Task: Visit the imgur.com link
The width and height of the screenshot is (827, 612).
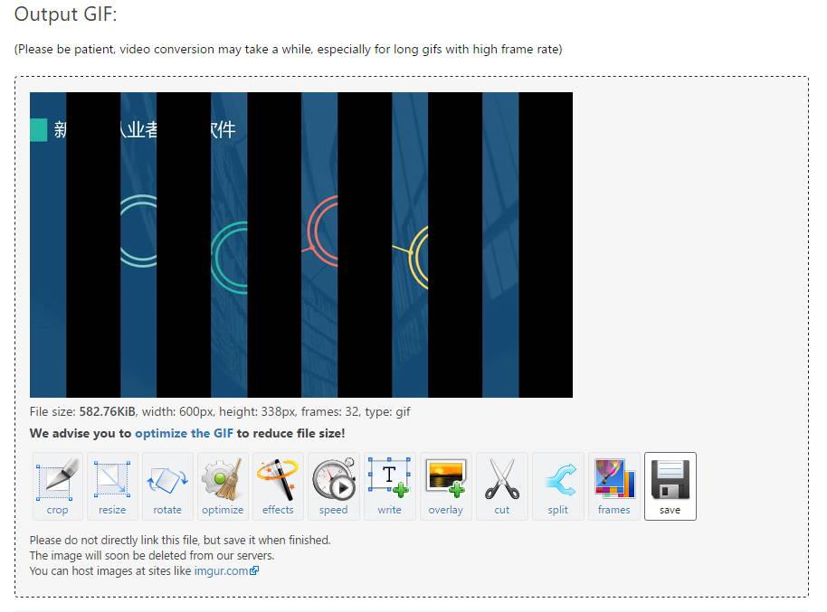Action: pyautogui.click(x=221, y=571)
